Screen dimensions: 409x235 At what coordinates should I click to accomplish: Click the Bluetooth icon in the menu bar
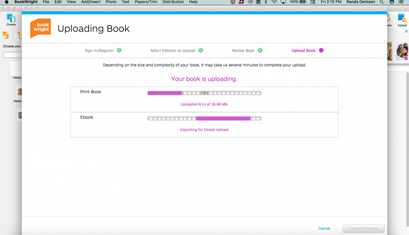266,2
